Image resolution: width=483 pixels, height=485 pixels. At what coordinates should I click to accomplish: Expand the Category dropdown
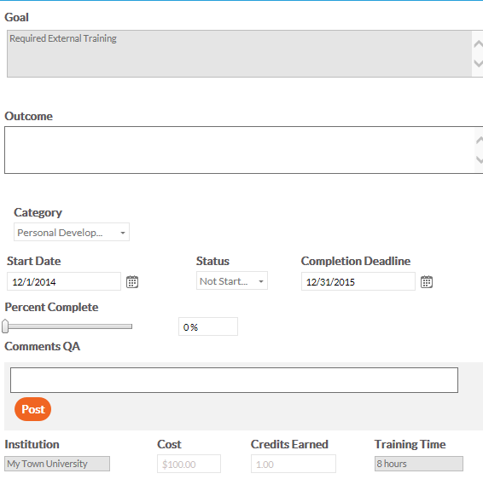tap(72, 232)
